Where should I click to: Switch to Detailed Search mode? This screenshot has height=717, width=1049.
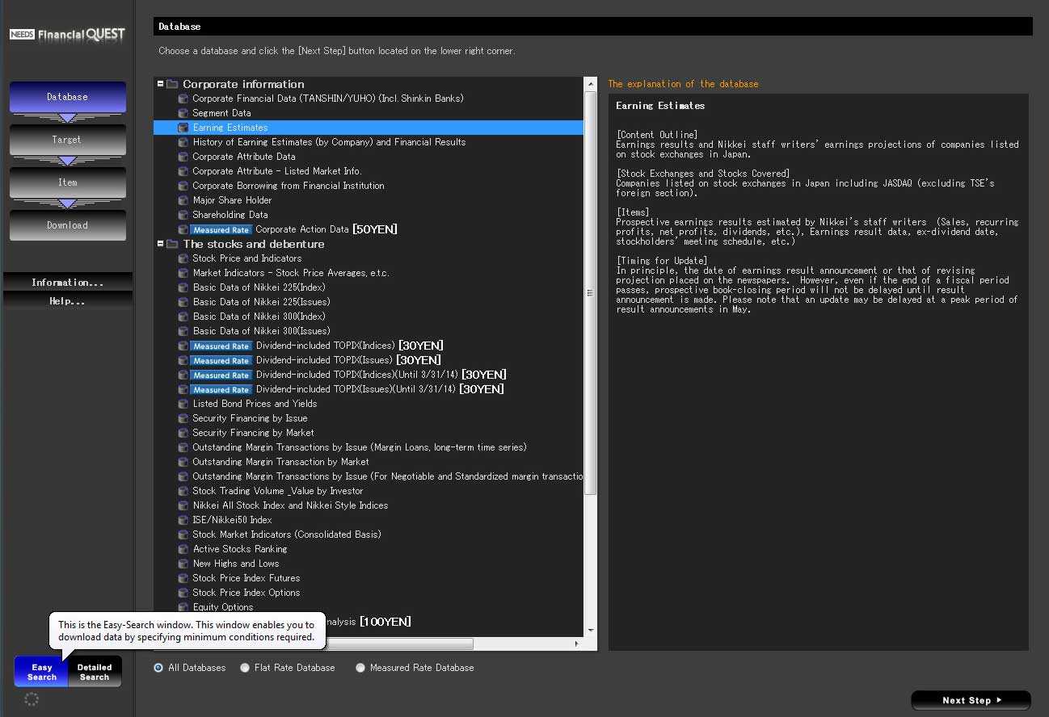click(x=95, y=672)
